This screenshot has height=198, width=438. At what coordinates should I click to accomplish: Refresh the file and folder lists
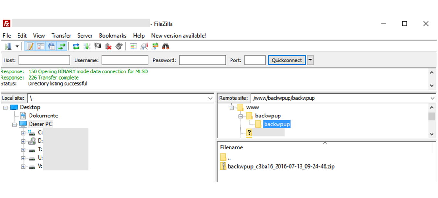click(x=76, y=46)
